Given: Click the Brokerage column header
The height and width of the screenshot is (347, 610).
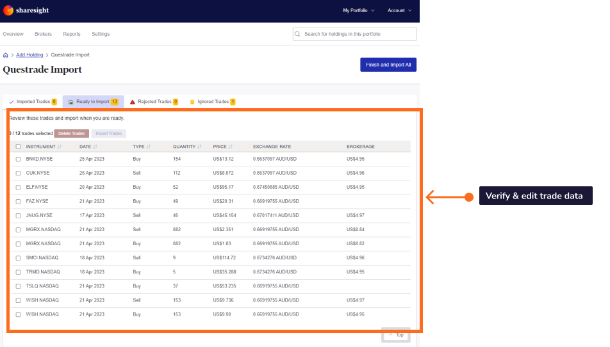Looking at the screenshot, I should tap(361, 147).
